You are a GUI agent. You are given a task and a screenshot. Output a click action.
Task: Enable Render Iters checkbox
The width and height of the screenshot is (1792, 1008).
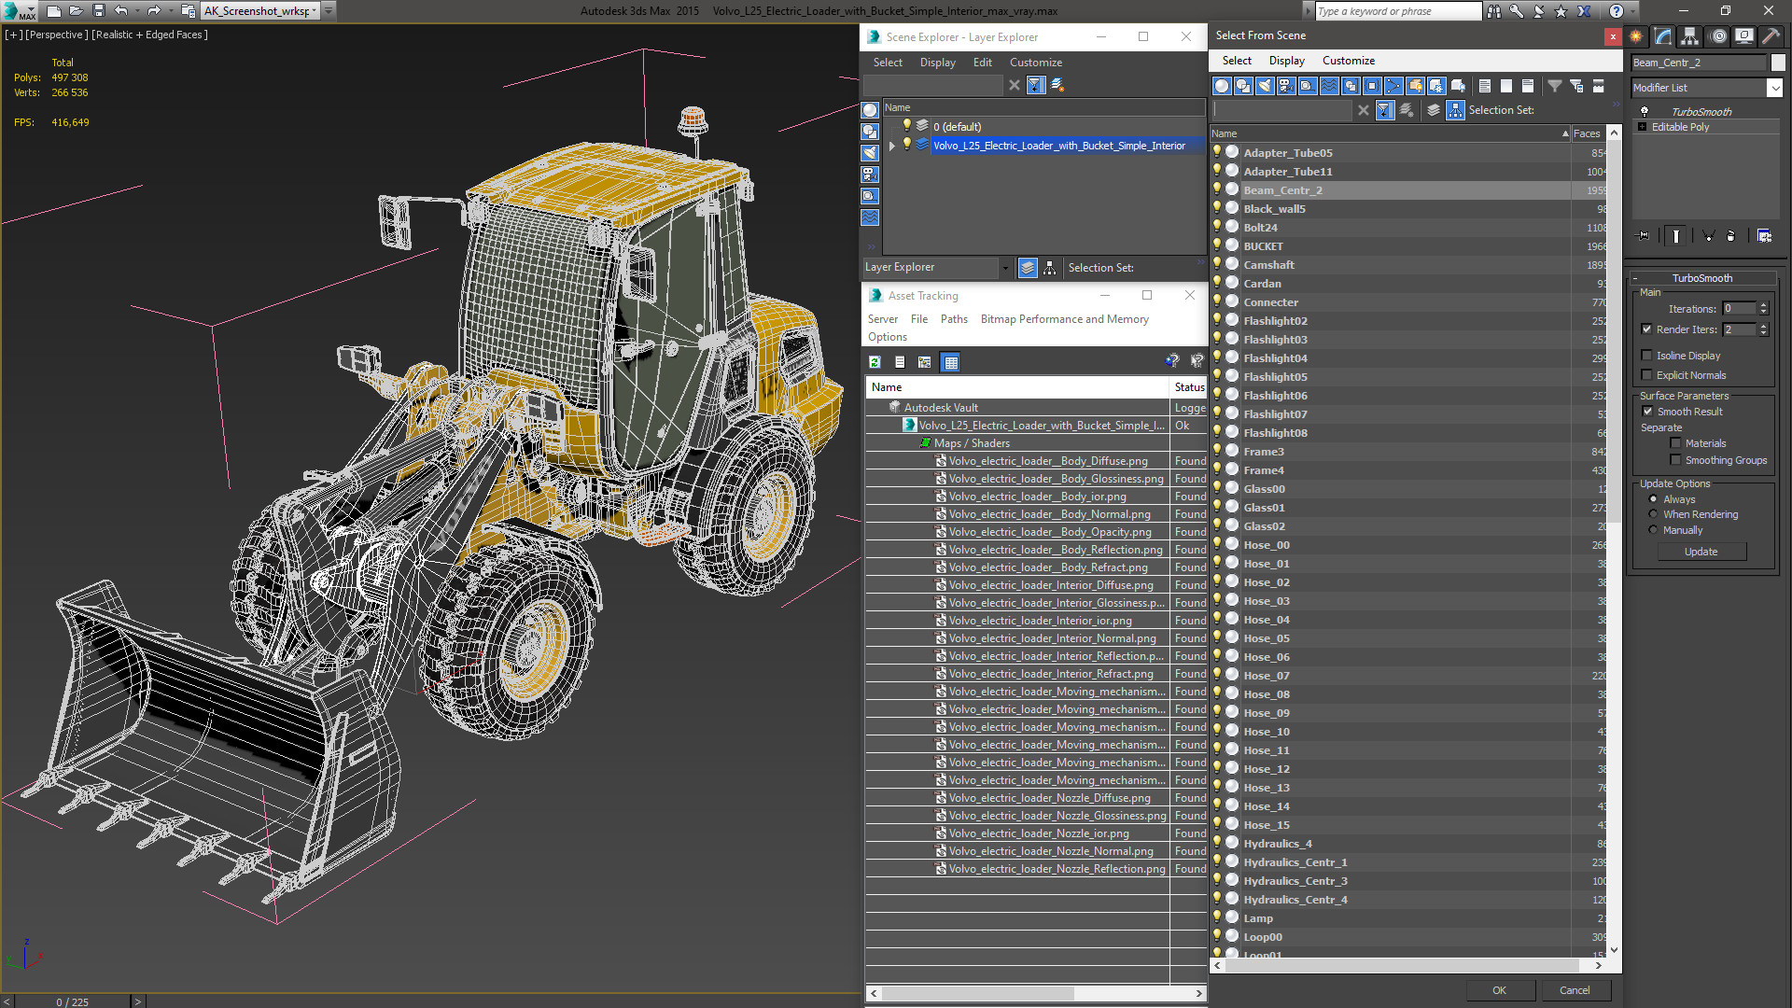(x=1646, y=329)
